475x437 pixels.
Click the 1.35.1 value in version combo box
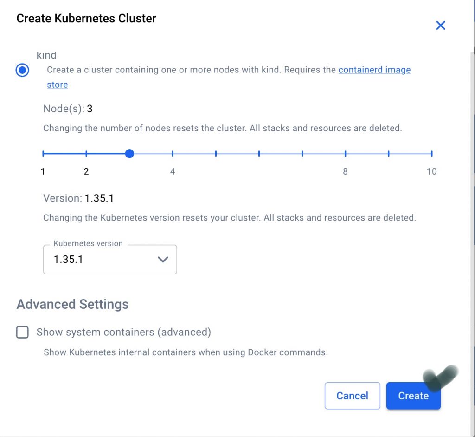[69, 260]
